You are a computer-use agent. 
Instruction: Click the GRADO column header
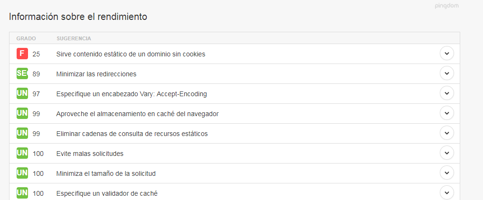pyautogui.click(x=26, y=39)
